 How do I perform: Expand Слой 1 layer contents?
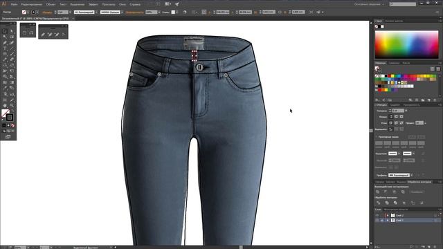tap(388, 220)
